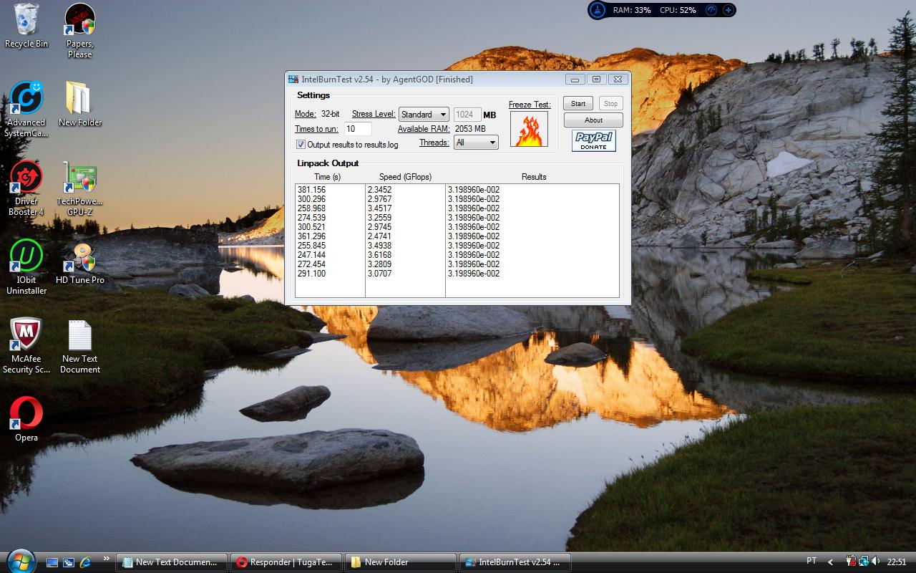Open the Windows Start orb

tap(19, 561)
